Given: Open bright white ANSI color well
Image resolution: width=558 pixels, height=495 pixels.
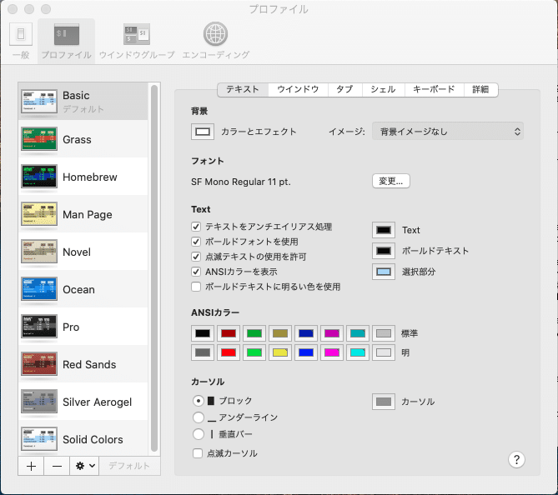Looking at the screenshot, I should point(384,352).
